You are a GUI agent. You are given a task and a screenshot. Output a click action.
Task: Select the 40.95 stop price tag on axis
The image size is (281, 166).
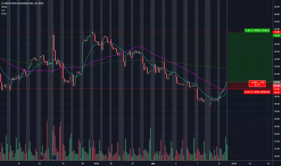point(277,92)
